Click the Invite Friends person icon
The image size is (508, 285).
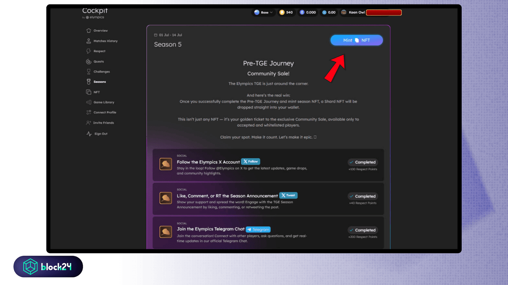(x=89, y=123)
